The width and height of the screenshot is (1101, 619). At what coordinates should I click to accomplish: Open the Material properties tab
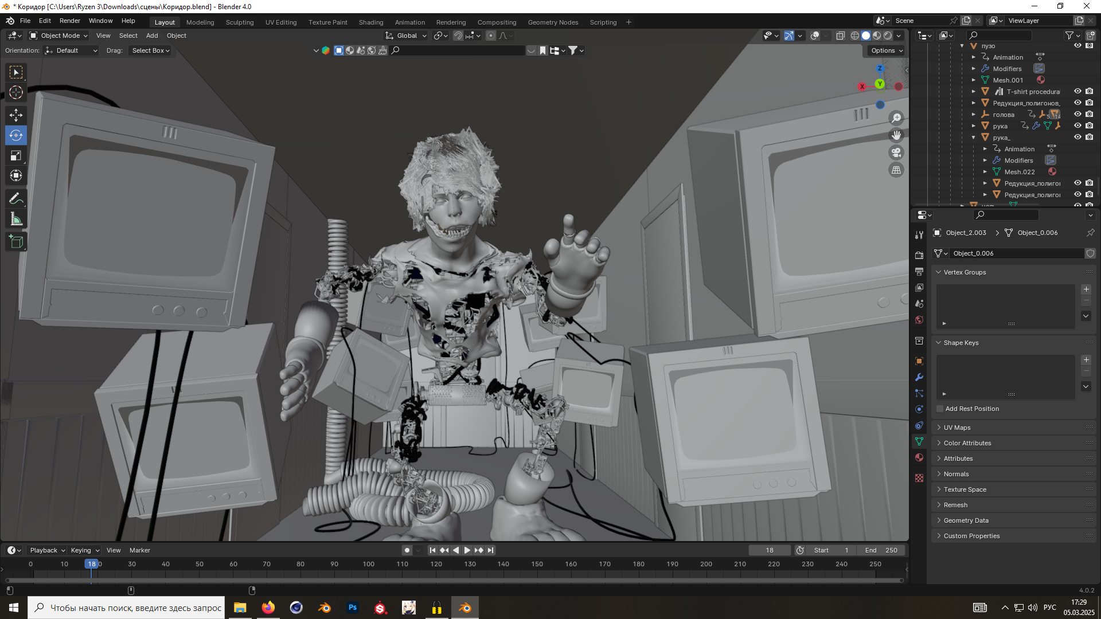tap(919, 457)
